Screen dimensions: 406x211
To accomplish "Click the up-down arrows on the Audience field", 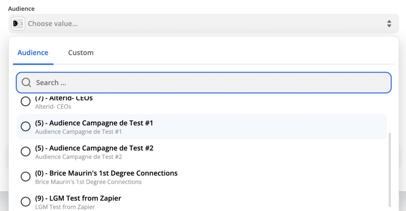I will (389, 24).
